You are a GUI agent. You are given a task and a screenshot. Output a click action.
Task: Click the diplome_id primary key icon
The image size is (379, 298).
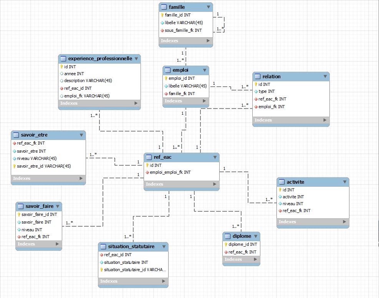pyautogui.click(x=226, y=244)
